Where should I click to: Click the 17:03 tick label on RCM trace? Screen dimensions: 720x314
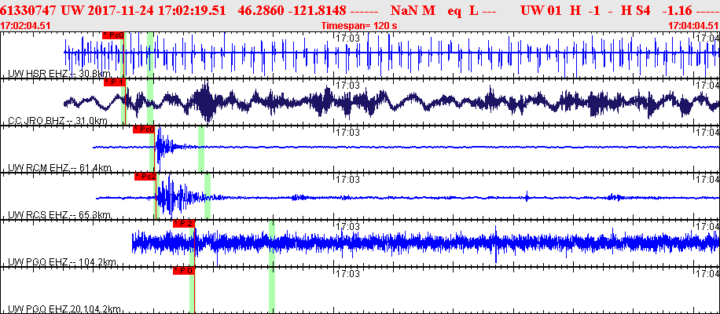point(347,133)
